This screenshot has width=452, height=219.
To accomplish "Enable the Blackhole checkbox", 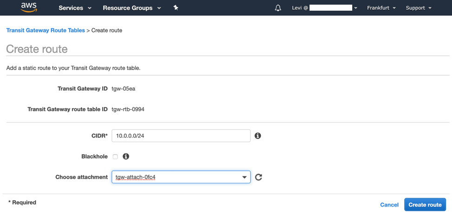I will pyautogui.click(x=115, y=157).
